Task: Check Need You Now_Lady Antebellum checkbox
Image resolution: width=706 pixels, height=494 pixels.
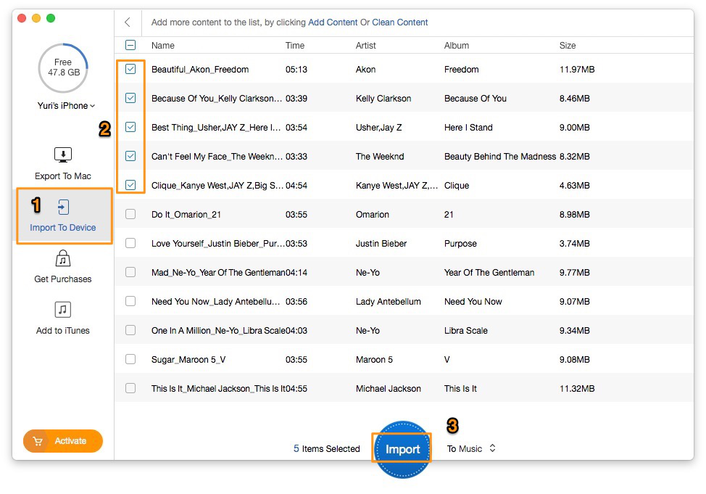Action: tap(130, 301)
